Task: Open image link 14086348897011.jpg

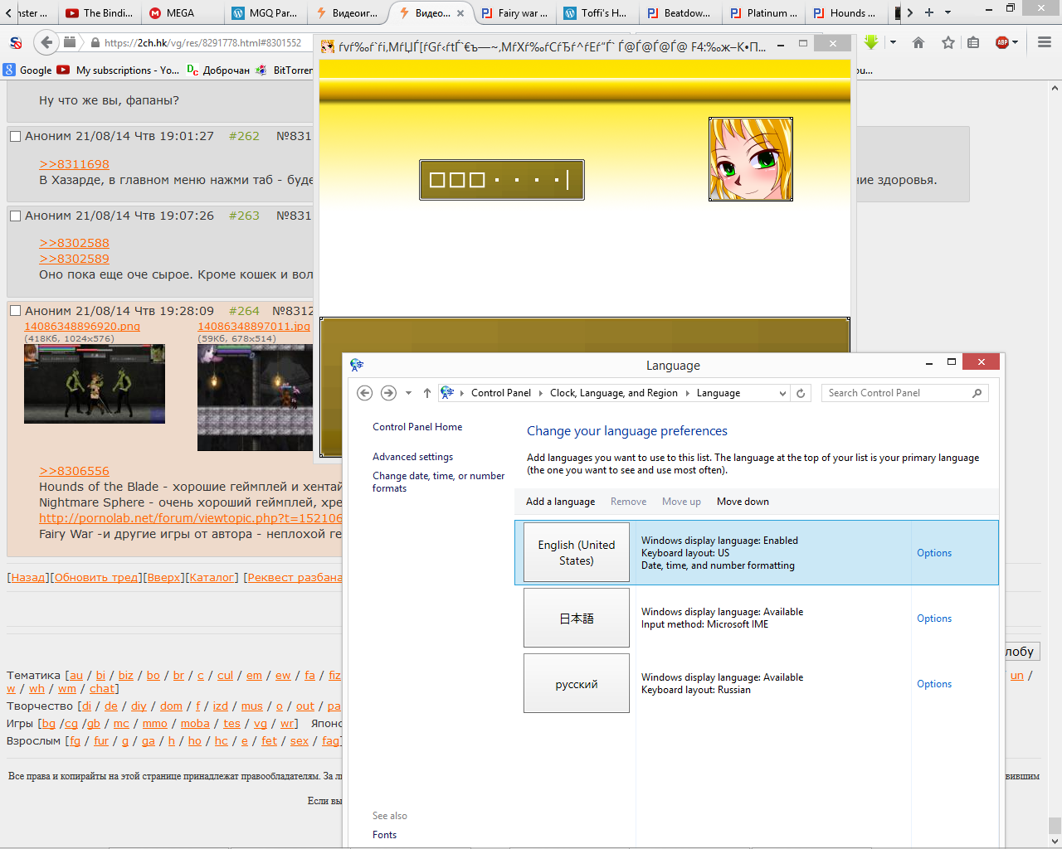Action: pyautogui.click(x=254, y=327)
